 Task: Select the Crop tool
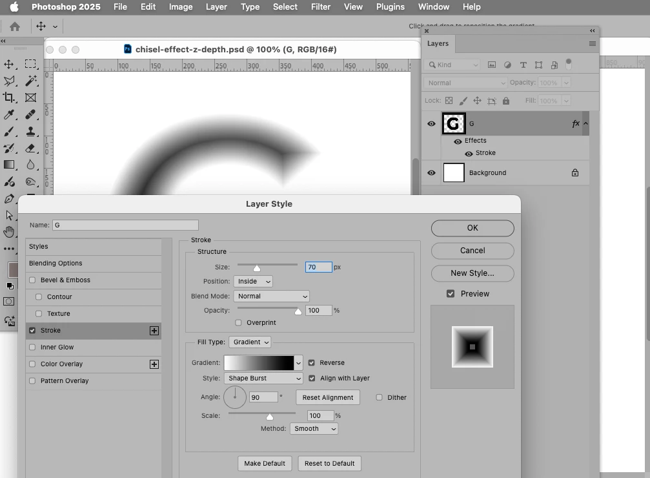pos(8,98)
